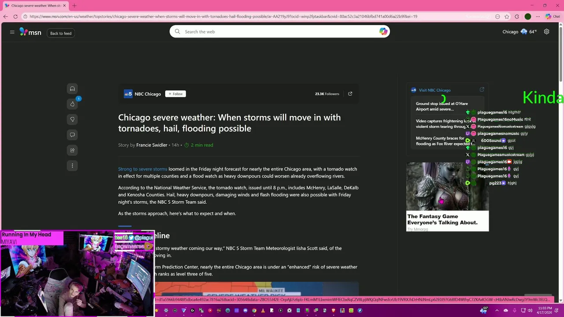The height and width of the screenshot is (317, 564).
Task: Add this page to favorites
Action: tap(507, 16)
